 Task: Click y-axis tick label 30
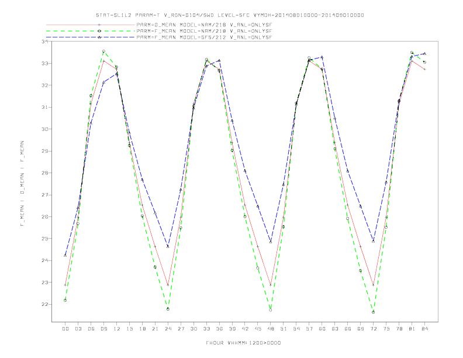point(44,129)
